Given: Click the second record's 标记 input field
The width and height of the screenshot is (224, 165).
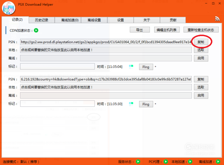Looking at the screenshot, I should point(57,104).
